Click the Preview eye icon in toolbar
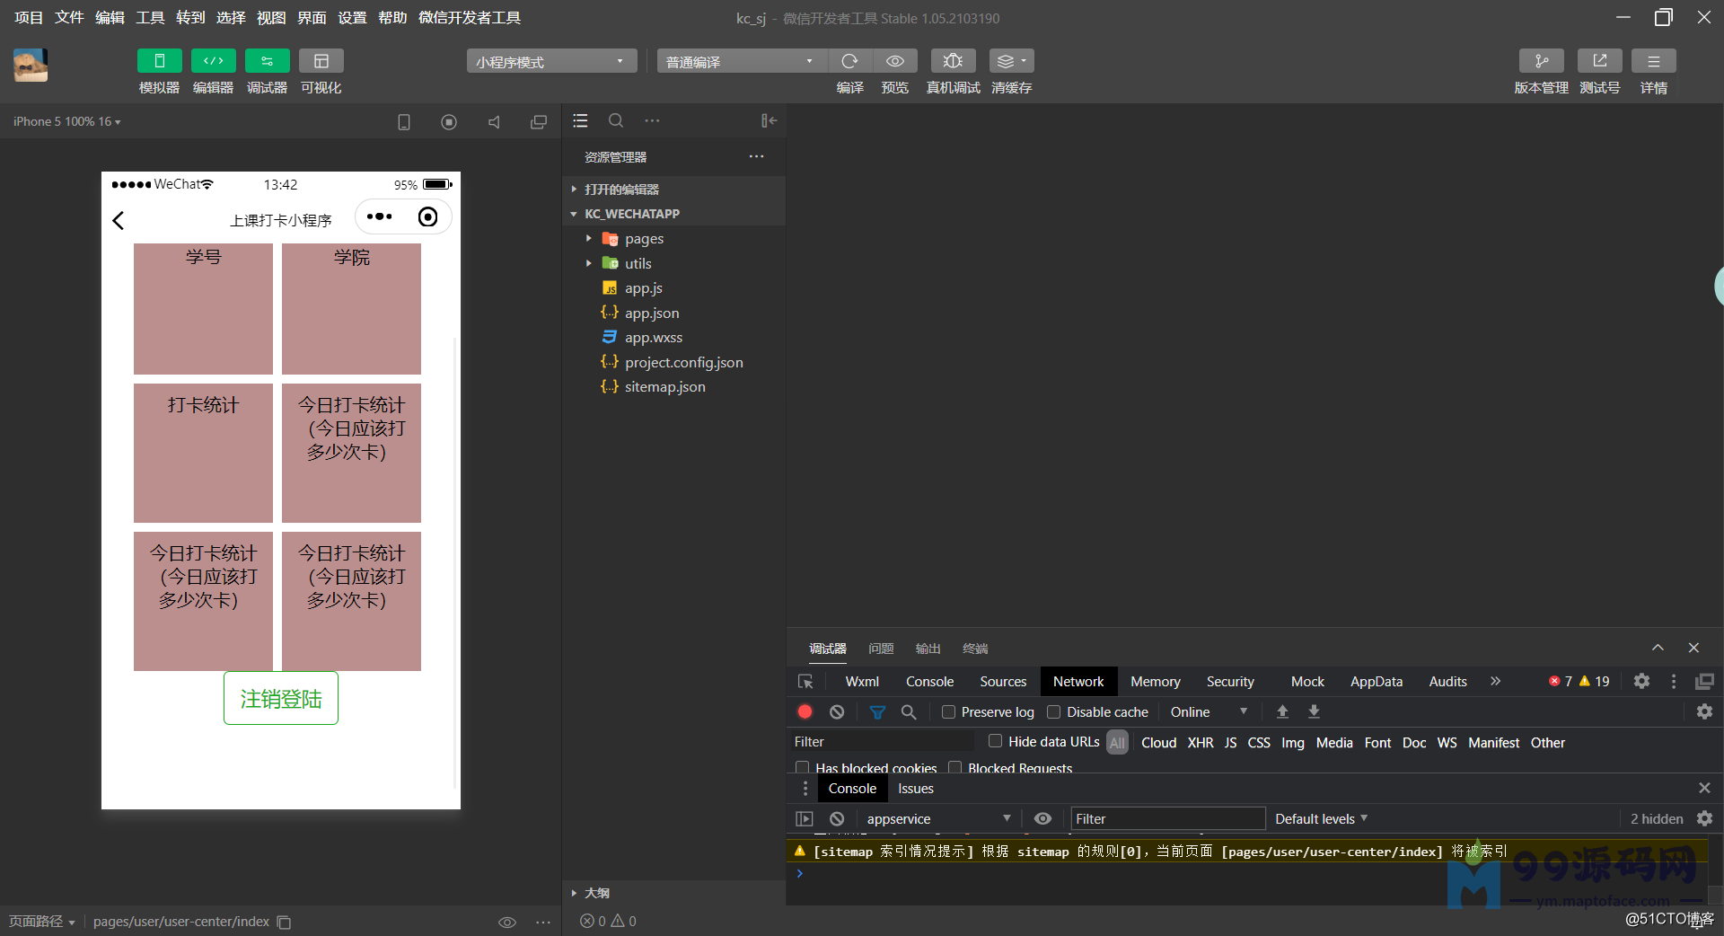This screenshot has height=936, width=1724. coord(895,61)
